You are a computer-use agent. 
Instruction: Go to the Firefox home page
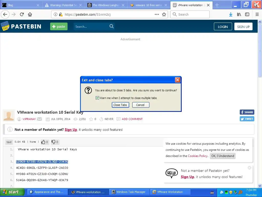pyautogui.click(x=30, y=14)
